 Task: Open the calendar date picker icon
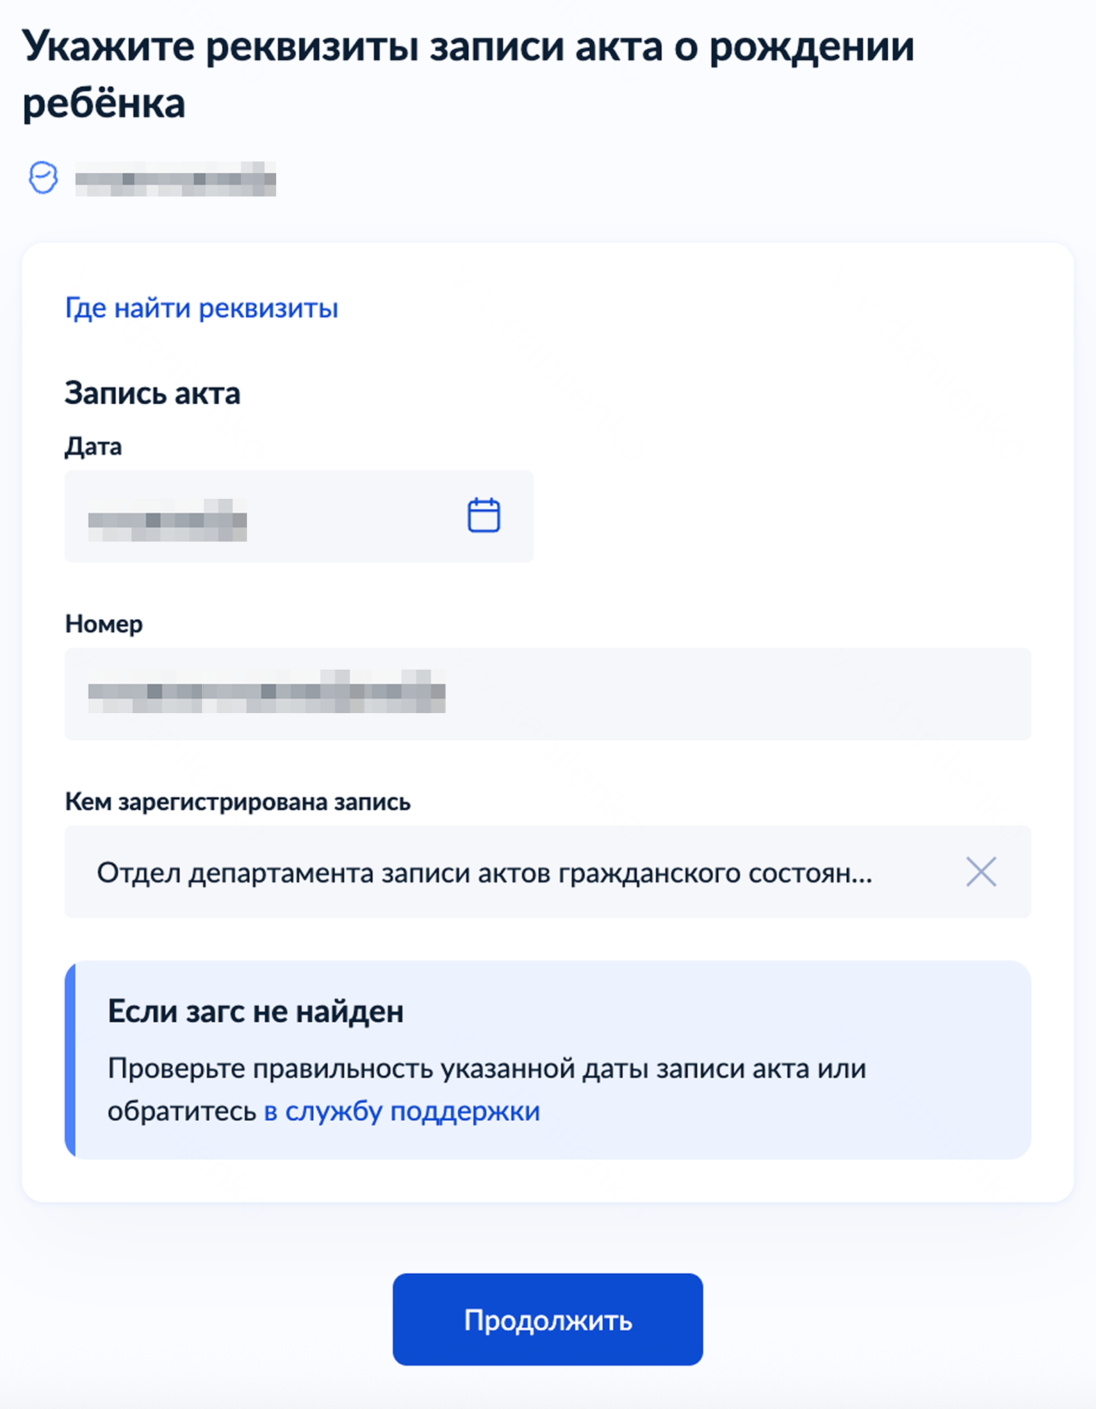483,515
